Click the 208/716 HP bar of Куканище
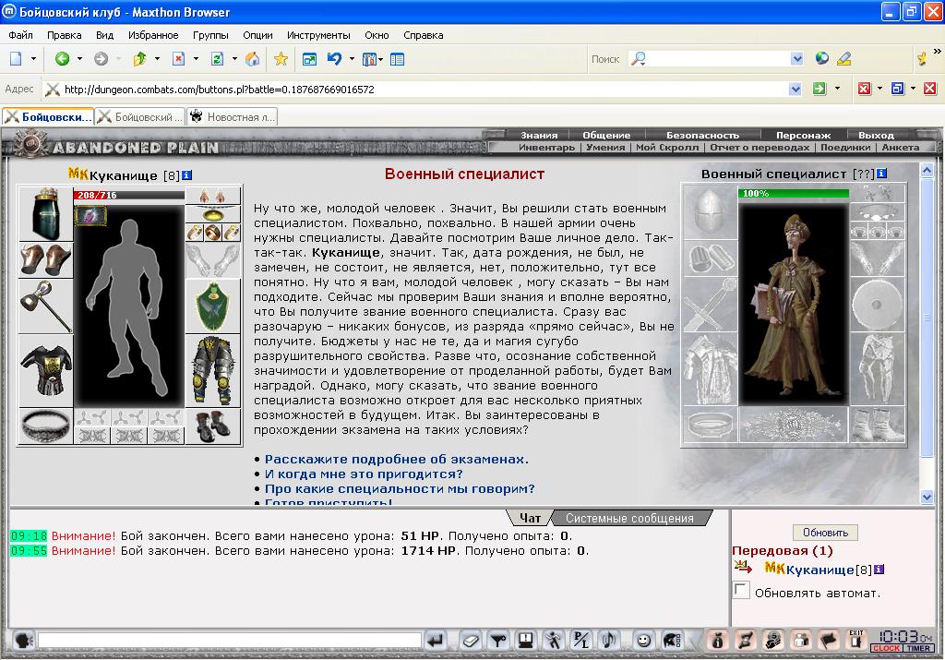 click(129, 195)
